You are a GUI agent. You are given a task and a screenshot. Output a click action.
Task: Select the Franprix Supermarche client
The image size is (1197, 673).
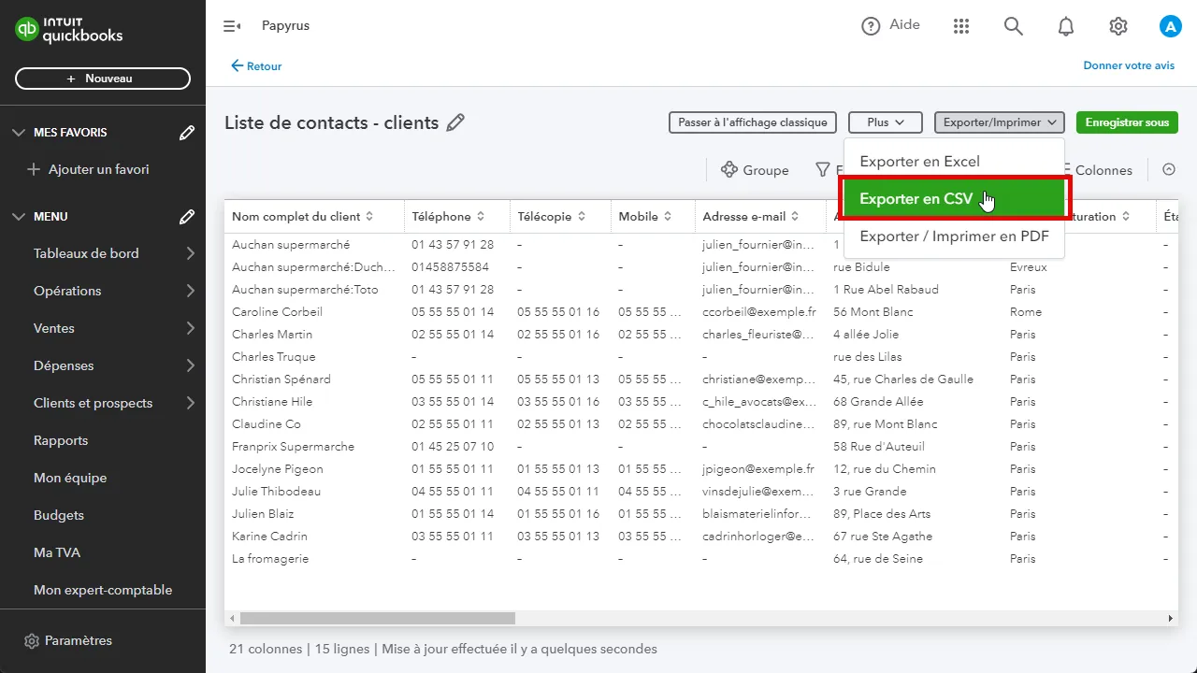(293, 447)
